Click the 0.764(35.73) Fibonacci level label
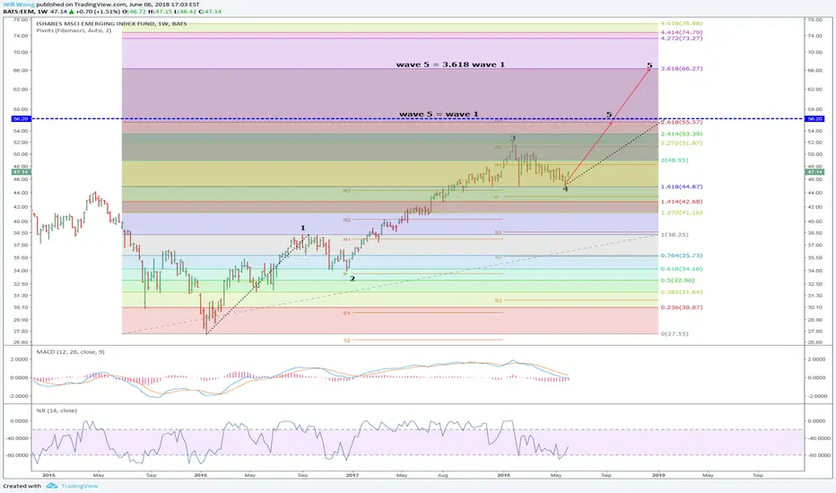This screenshot has height=493, width=836. (682, 255)
